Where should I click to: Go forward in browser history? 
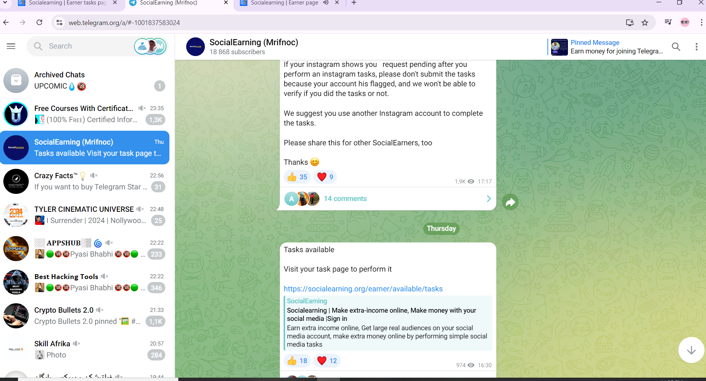[23, 22]
